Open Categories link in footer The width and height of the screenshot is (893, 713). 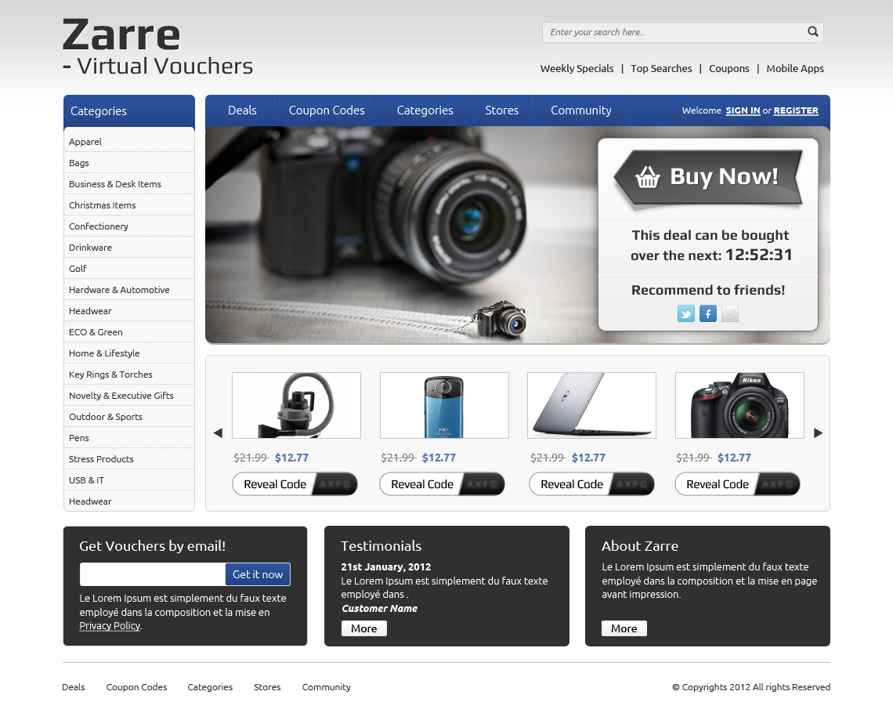coord(210,687)
